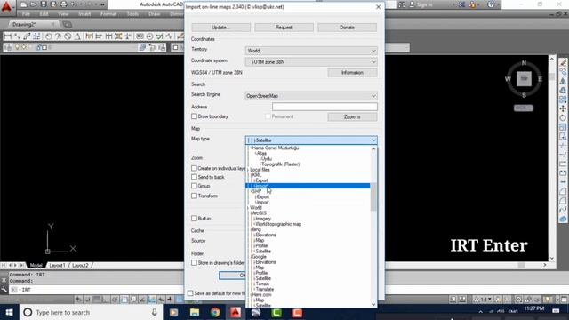Toggle the Draw boundary checkbox
Image resolution: width=569 pixels, height=320 pixels.
194,116
